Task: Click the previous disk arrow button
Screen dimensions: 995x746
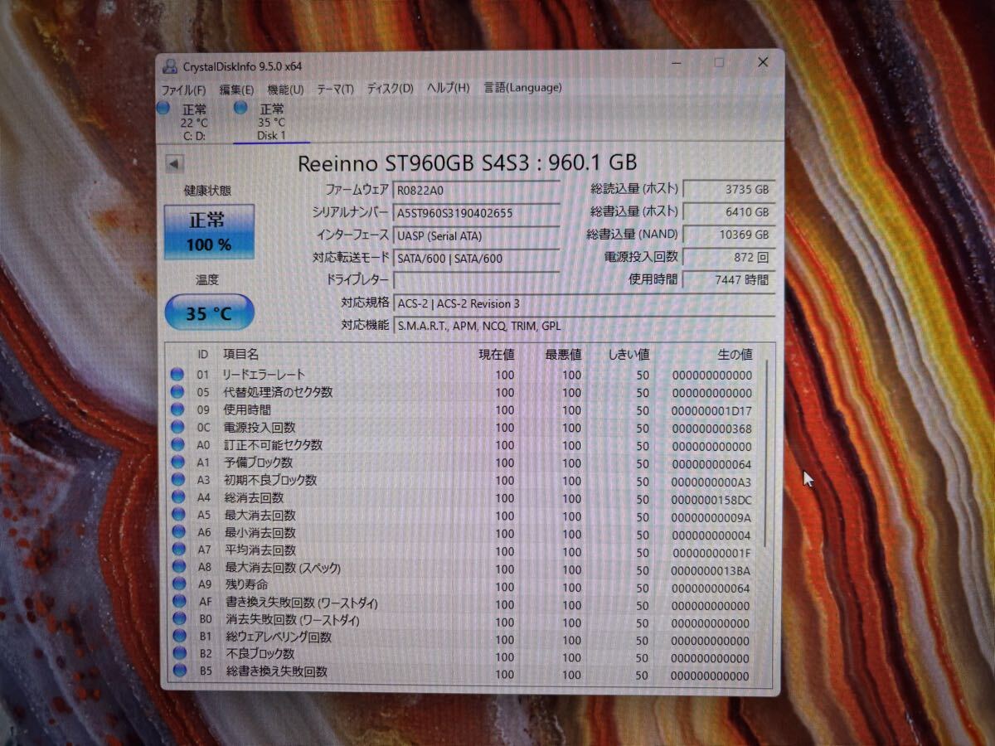Action: [x=173, y=164]
